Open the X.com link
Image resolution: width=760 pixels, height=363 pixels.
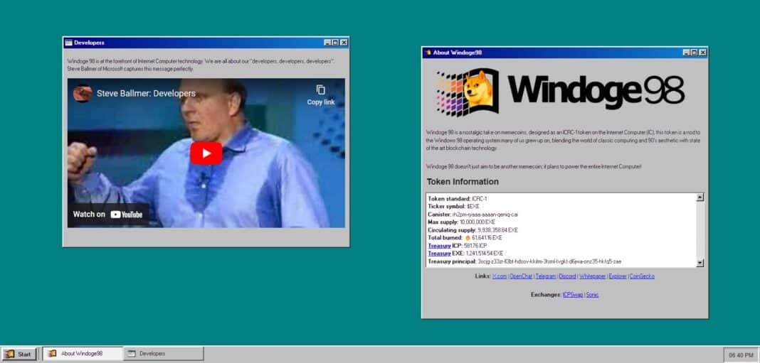(x=500, y=276)
